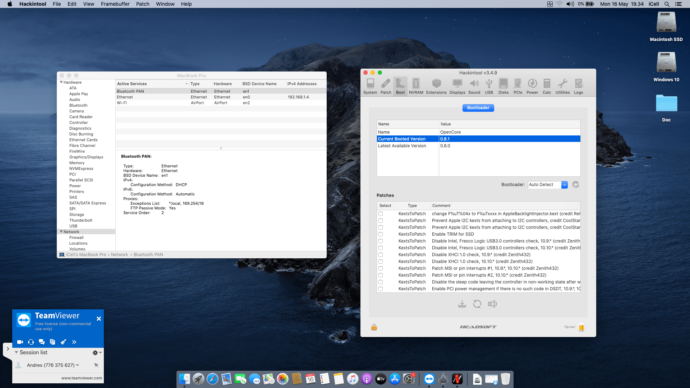Image resolution: width=690 pixels, height=388 pixels.
Task: Switch to the Bootloader tab
Action: click(x=478, y=108)
